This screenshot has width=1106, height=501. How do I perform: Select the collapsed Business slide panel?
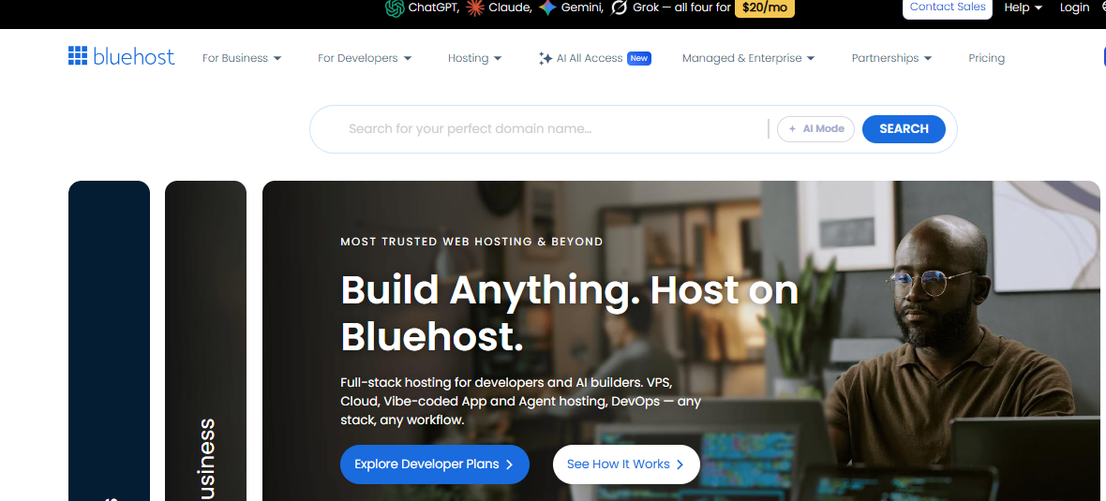point(205,340)
